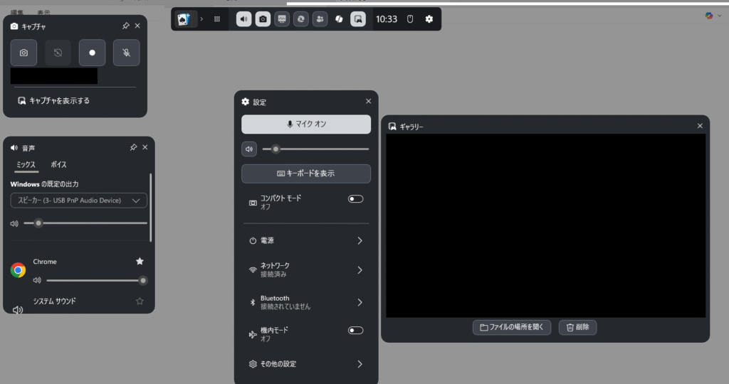Toggle 機内モード airplane mode switch
729x384 pixels.
(x=355, y=331)
